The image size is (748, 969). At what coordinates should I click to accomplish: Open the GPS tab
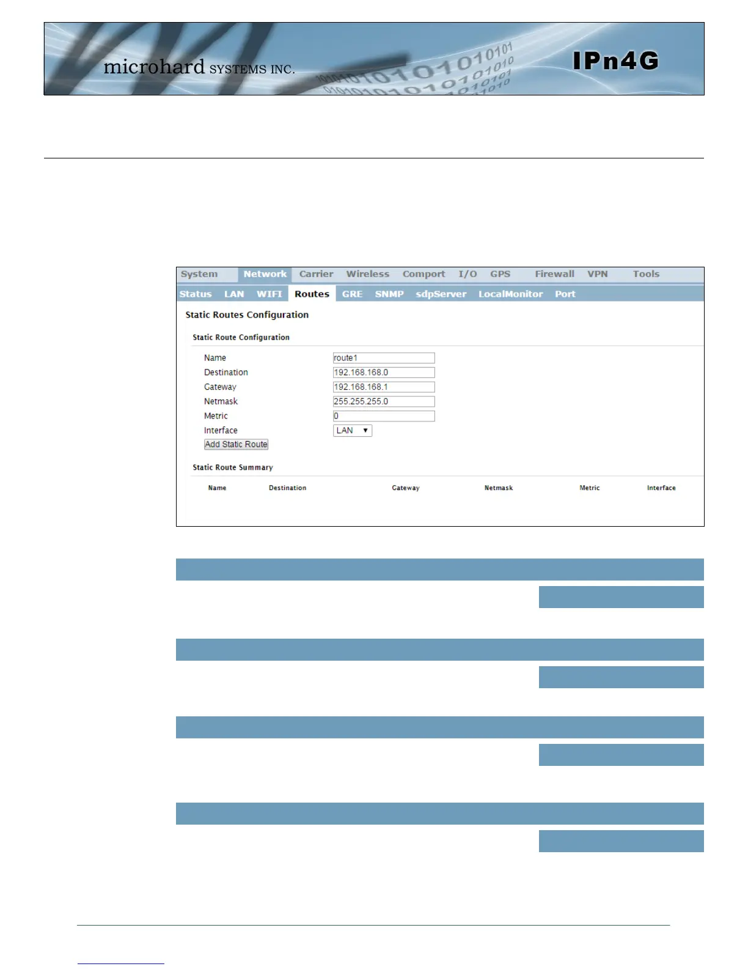pos(500,274)
